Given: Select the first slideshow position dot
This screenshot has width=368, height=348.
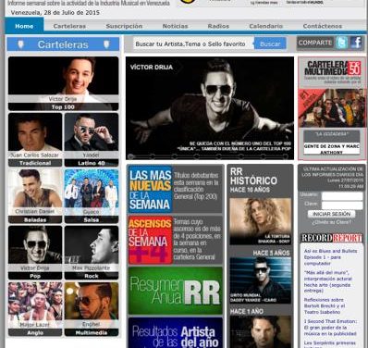Looking at the screenshot, I should coord(130,156).
